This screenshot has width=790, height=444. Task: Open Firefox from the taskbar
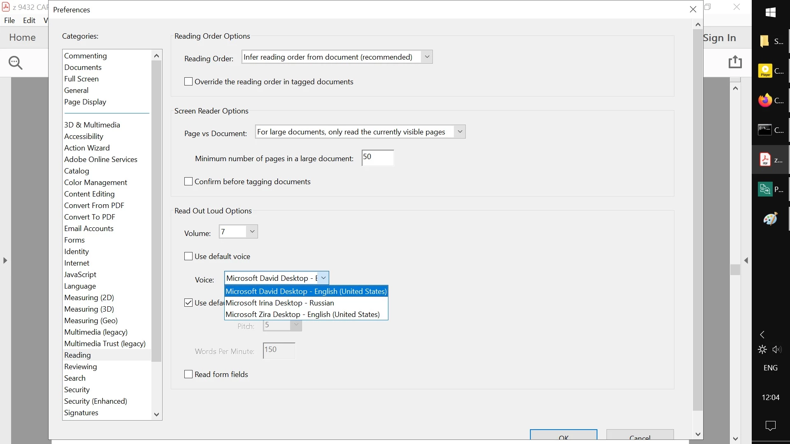[765, 100]
